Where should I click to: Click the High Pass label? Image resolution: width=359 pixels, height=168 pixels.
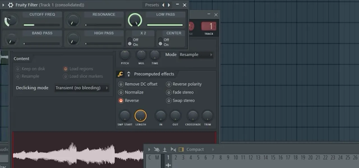click(104, 33)
